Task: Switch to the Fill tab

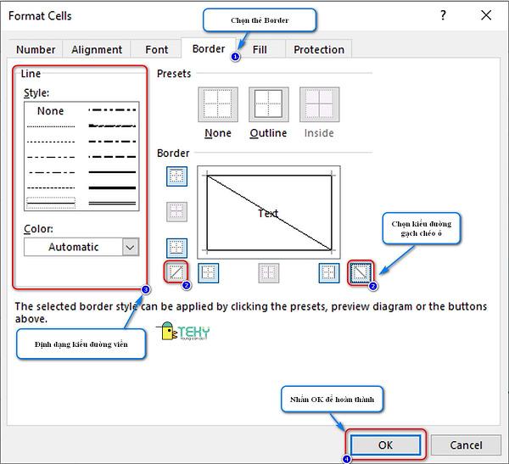Action: pyautogui.click(x=260, y=49)
